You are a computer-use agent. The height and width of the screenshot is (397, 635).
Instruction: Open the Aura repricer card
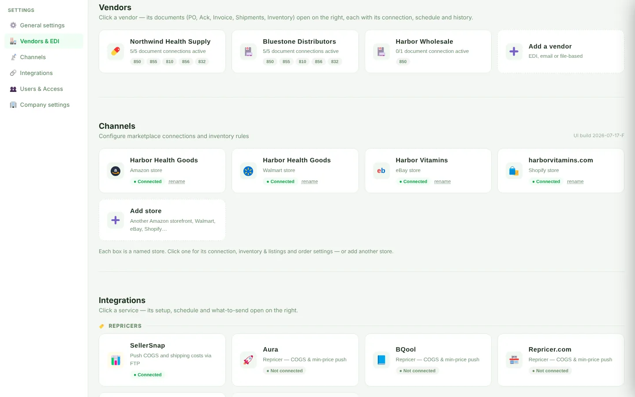pos(295,360)
